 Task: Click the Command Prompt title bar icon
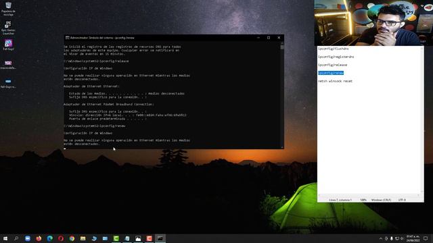67,38
